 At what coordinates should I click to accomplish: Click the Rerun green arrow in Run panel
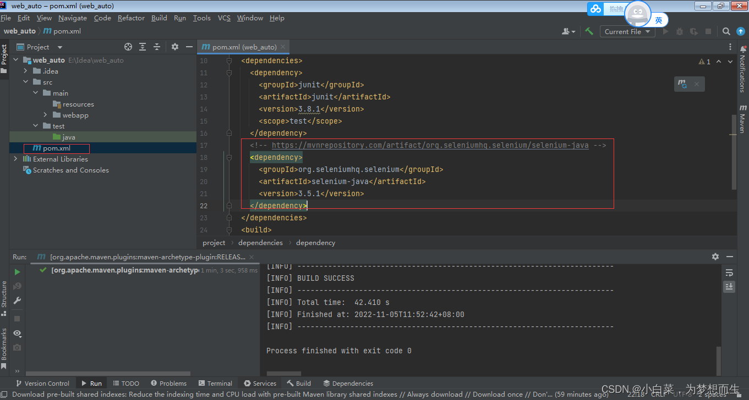point(17,271)
